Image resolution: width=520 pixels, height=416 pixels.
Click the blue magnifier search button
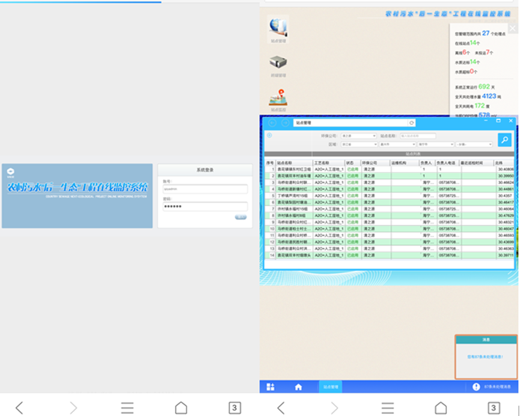[504, 140]
